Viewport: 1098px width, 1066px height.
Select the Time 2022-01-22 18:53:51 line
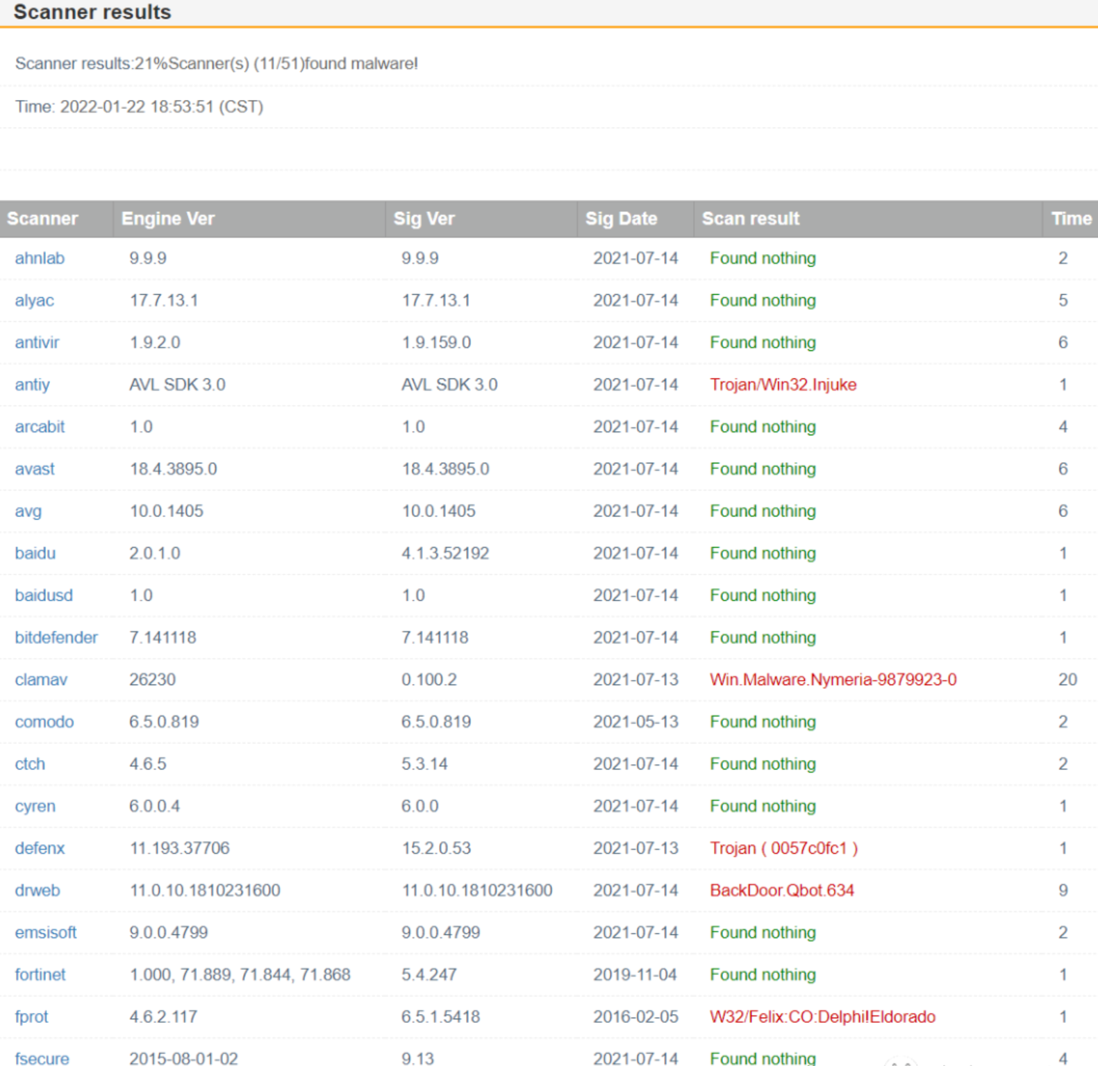[x=140, y=107]
